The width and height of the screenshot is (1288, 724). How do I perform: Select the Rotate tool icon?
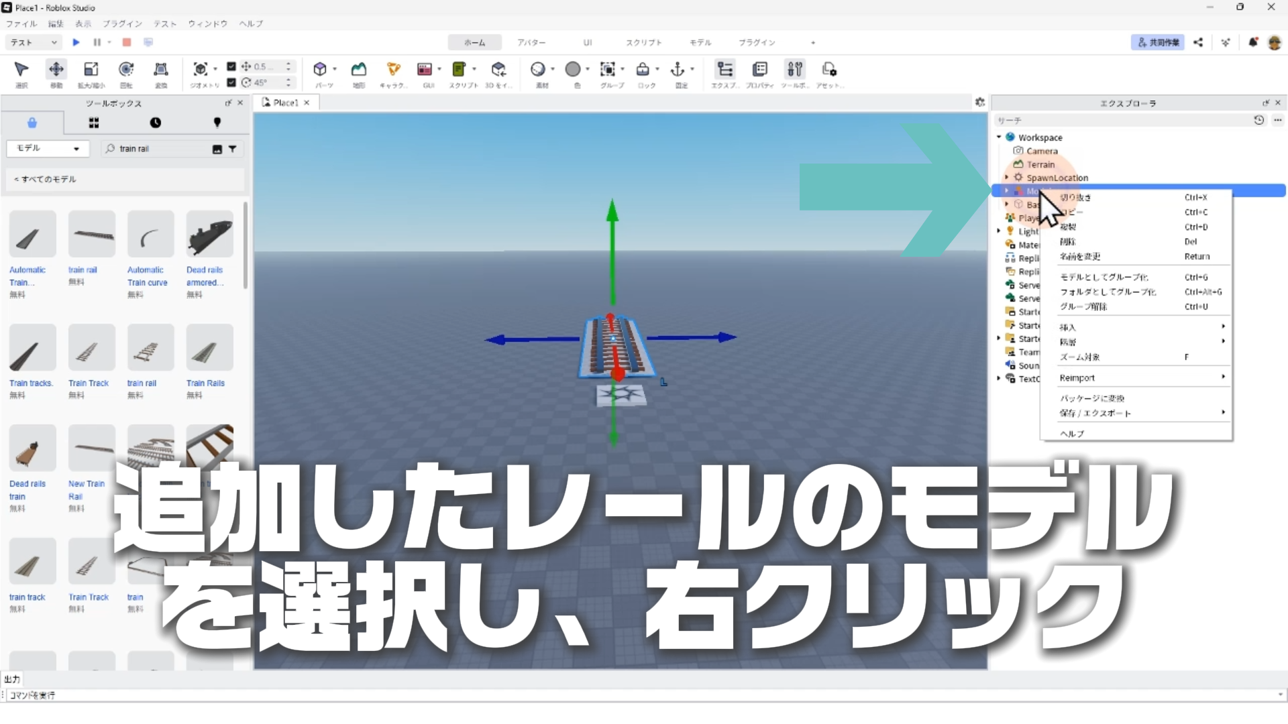click(x=126, y=70)
